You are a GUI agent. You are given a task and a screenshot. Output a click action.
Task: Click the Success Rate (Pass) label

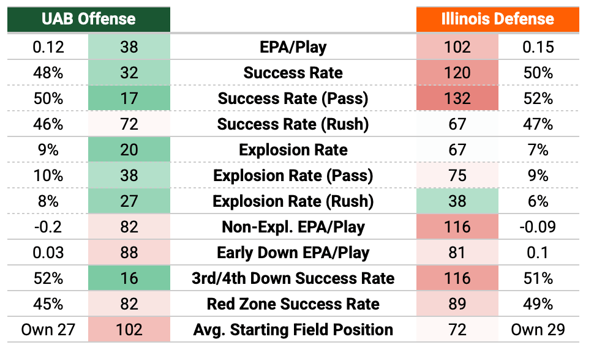point(293,98)
